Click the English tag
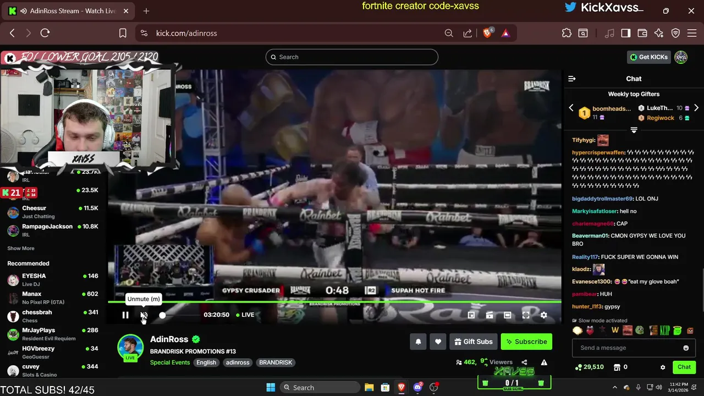Viewport: 704px width, 396px height. click(x=206, y=362)
